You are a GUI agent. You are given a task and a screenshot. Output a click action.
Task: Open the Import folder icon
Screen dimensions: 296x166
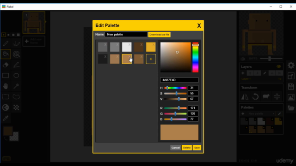click(x=291, y=108)
